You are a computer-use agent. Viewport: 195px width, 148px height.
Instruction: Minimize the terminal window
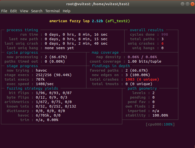coord(183,4)
